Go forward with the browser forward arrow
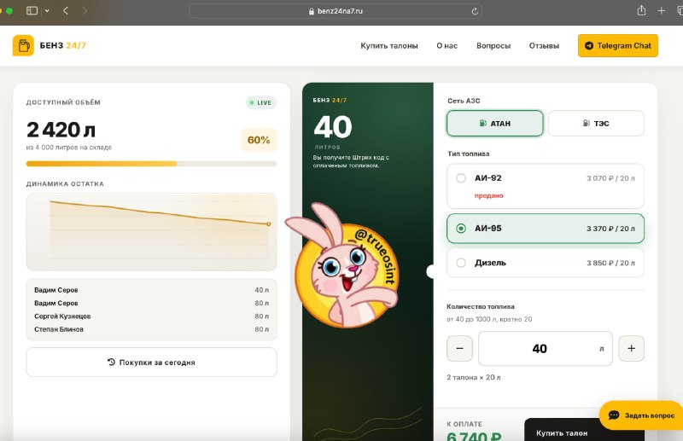683x441 pixels. (85, 11)
